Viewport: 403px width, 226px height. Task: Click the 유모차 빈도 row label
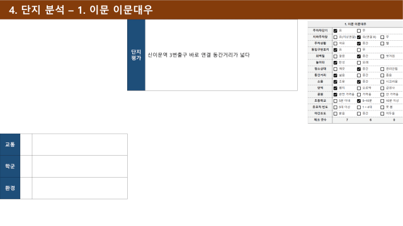pyautogui.click(x=320, y=107)
